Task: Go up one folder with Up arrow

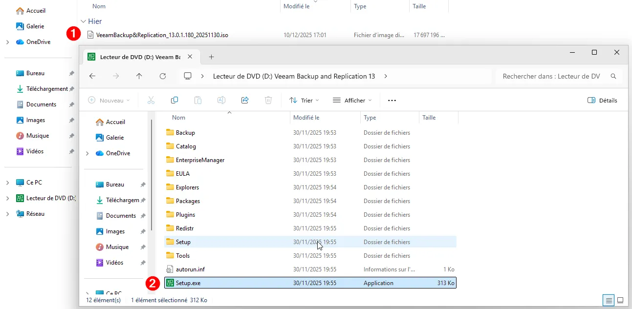Action: point(139,76)
